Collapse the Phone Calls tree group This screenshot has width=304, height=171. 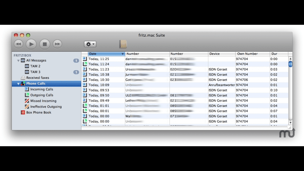tap(18, 84)
